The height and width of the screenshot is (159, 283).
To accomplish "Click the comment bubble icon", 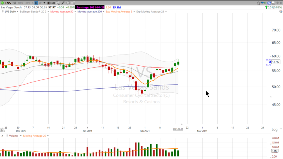I will [x=68, y=3].
